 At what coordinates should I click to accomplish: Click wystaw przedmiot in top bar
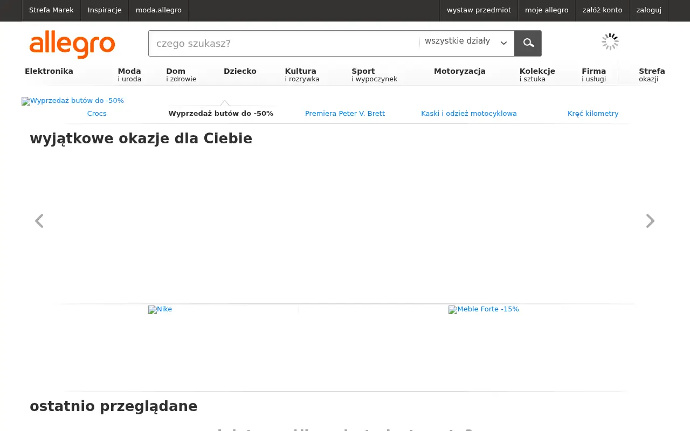click(x=479, y=10)
